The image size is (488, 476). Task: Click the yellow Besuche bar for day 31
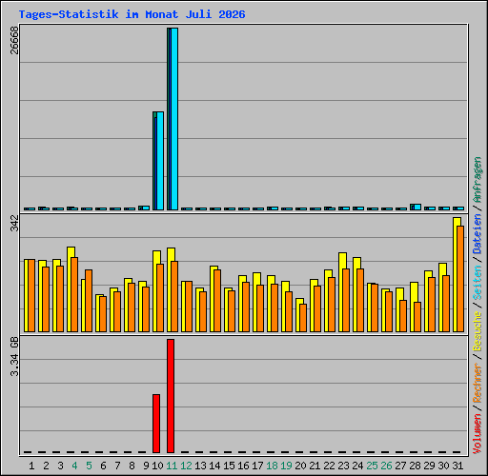[x=456, y=275]
